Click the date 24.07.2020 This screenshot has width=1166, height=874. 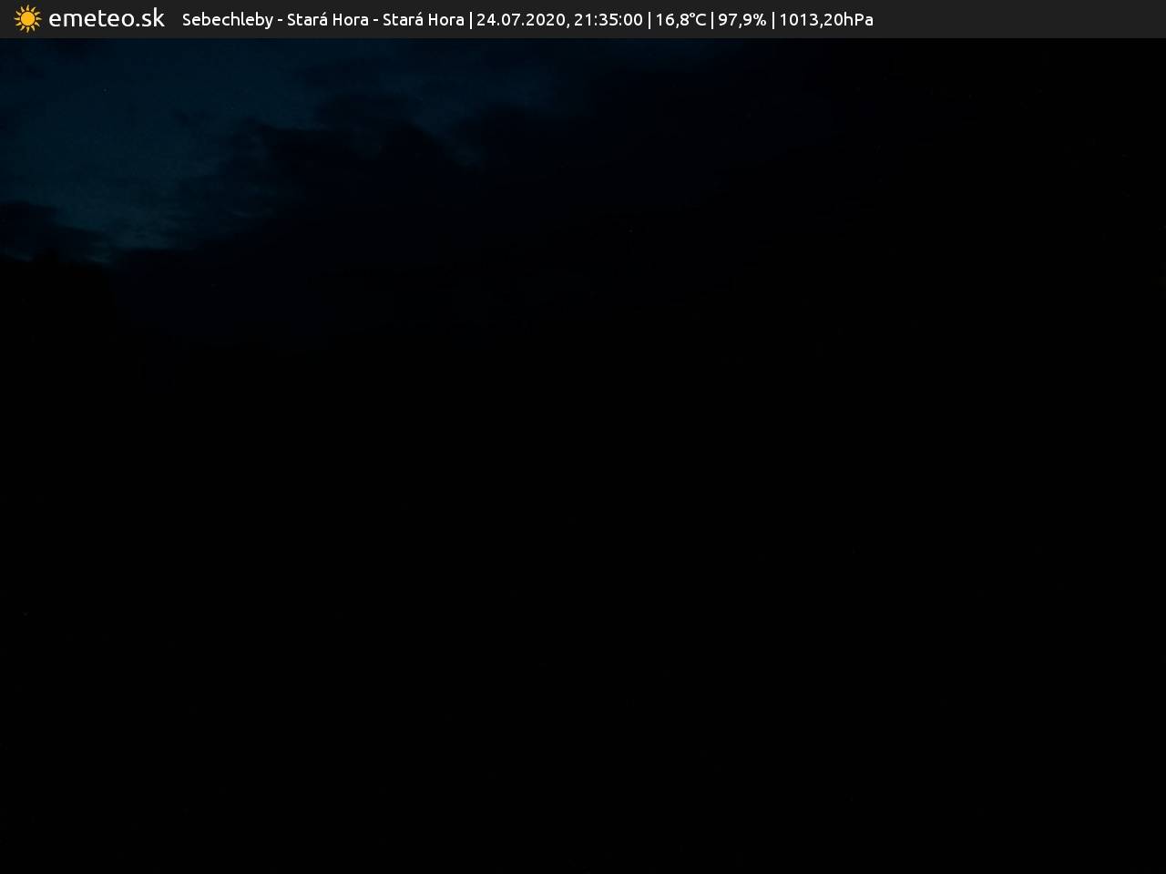[x=520, y=20]
